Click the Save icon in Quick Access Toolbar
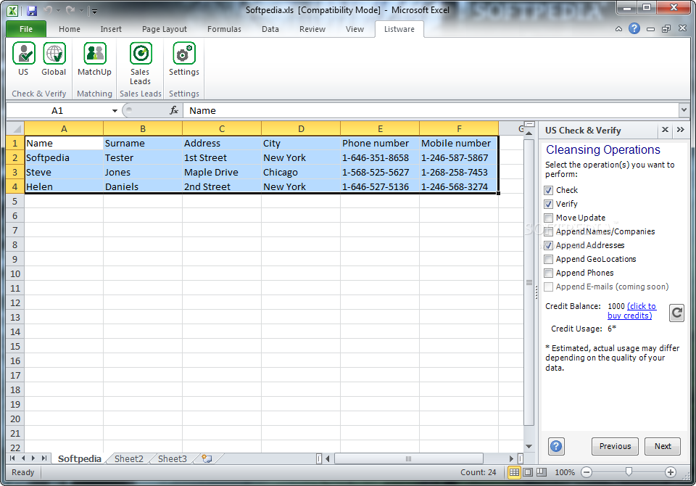Viewport: 696px width, 486px height. pos(31,10)
